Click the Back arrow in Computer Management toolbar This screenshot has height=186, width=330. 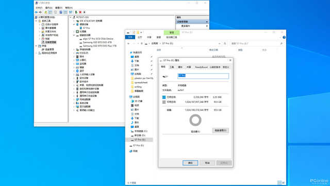[x=36, y=12]
